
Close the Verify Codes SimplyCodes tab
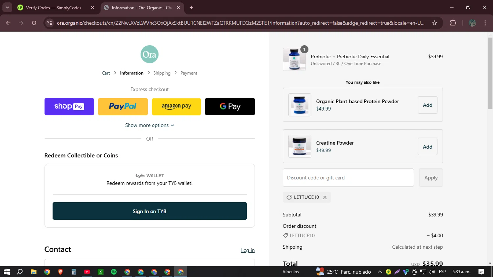point(92,8)
